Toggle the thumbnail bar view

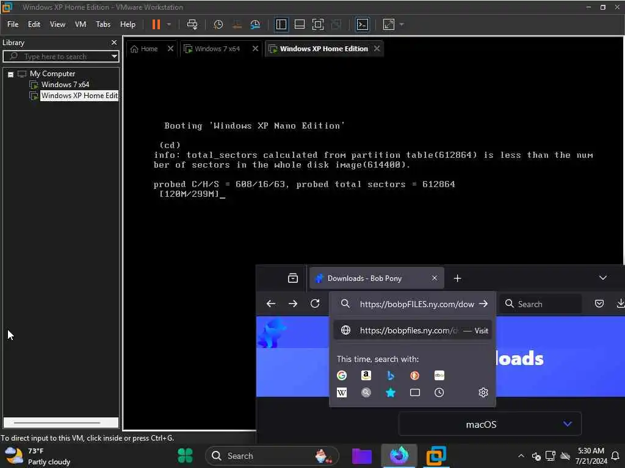point(299,24)
